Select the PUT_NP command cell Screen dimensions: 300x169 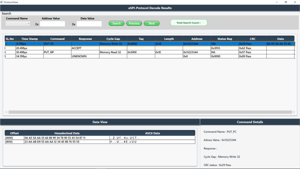(57, 52)
